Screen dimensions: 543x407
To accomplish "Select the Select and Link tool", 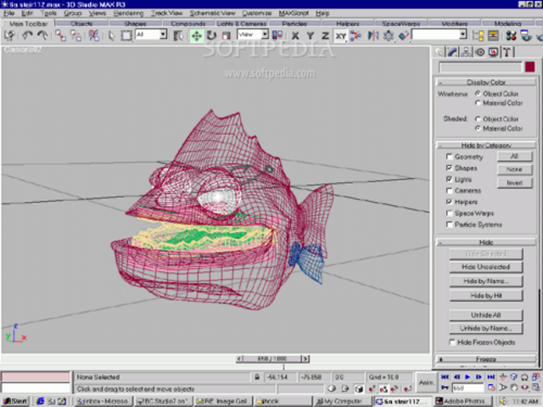I will [x=60, y=36].
